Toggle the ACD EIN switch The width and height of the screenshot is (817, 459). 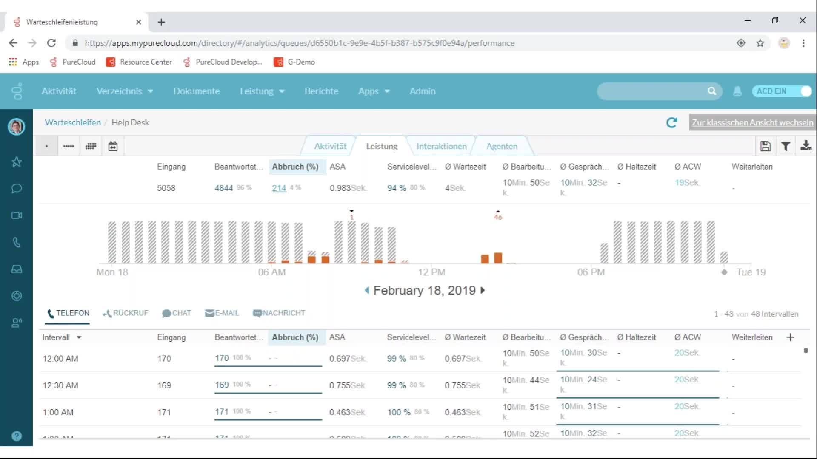(x=782, y=91)
